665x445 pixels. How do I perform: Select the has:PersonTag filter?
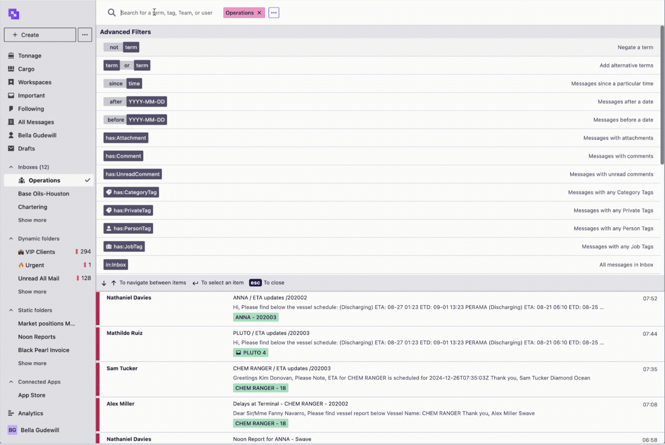pos(128,229)
